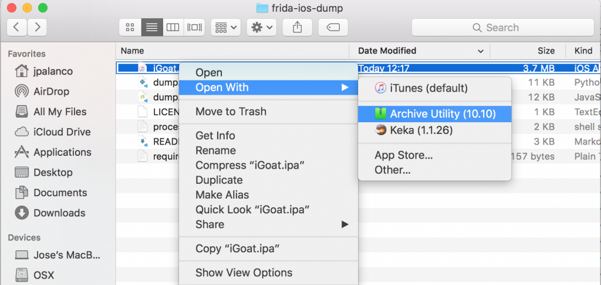This screenshot has width=601, height=285.
Task: Open Documents from the sidebar
Action: tap(50, 193)
